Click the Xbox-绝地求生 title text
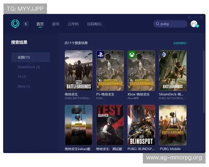This screenshot has width=209, height=167. [x=138, y=94]
